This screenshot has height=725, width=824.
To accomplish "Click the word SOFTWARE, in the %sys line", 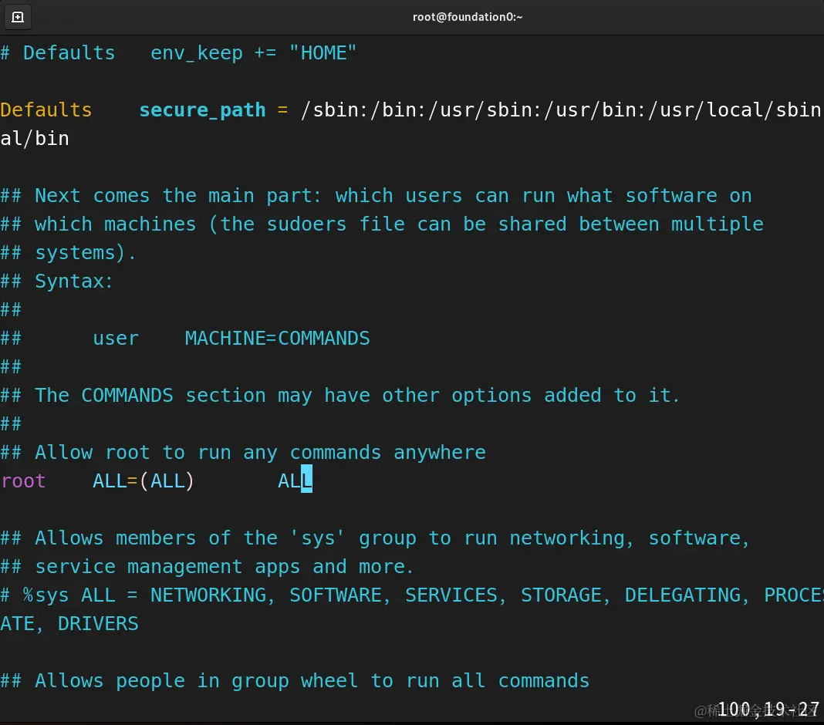I will [x=340, y=595].
